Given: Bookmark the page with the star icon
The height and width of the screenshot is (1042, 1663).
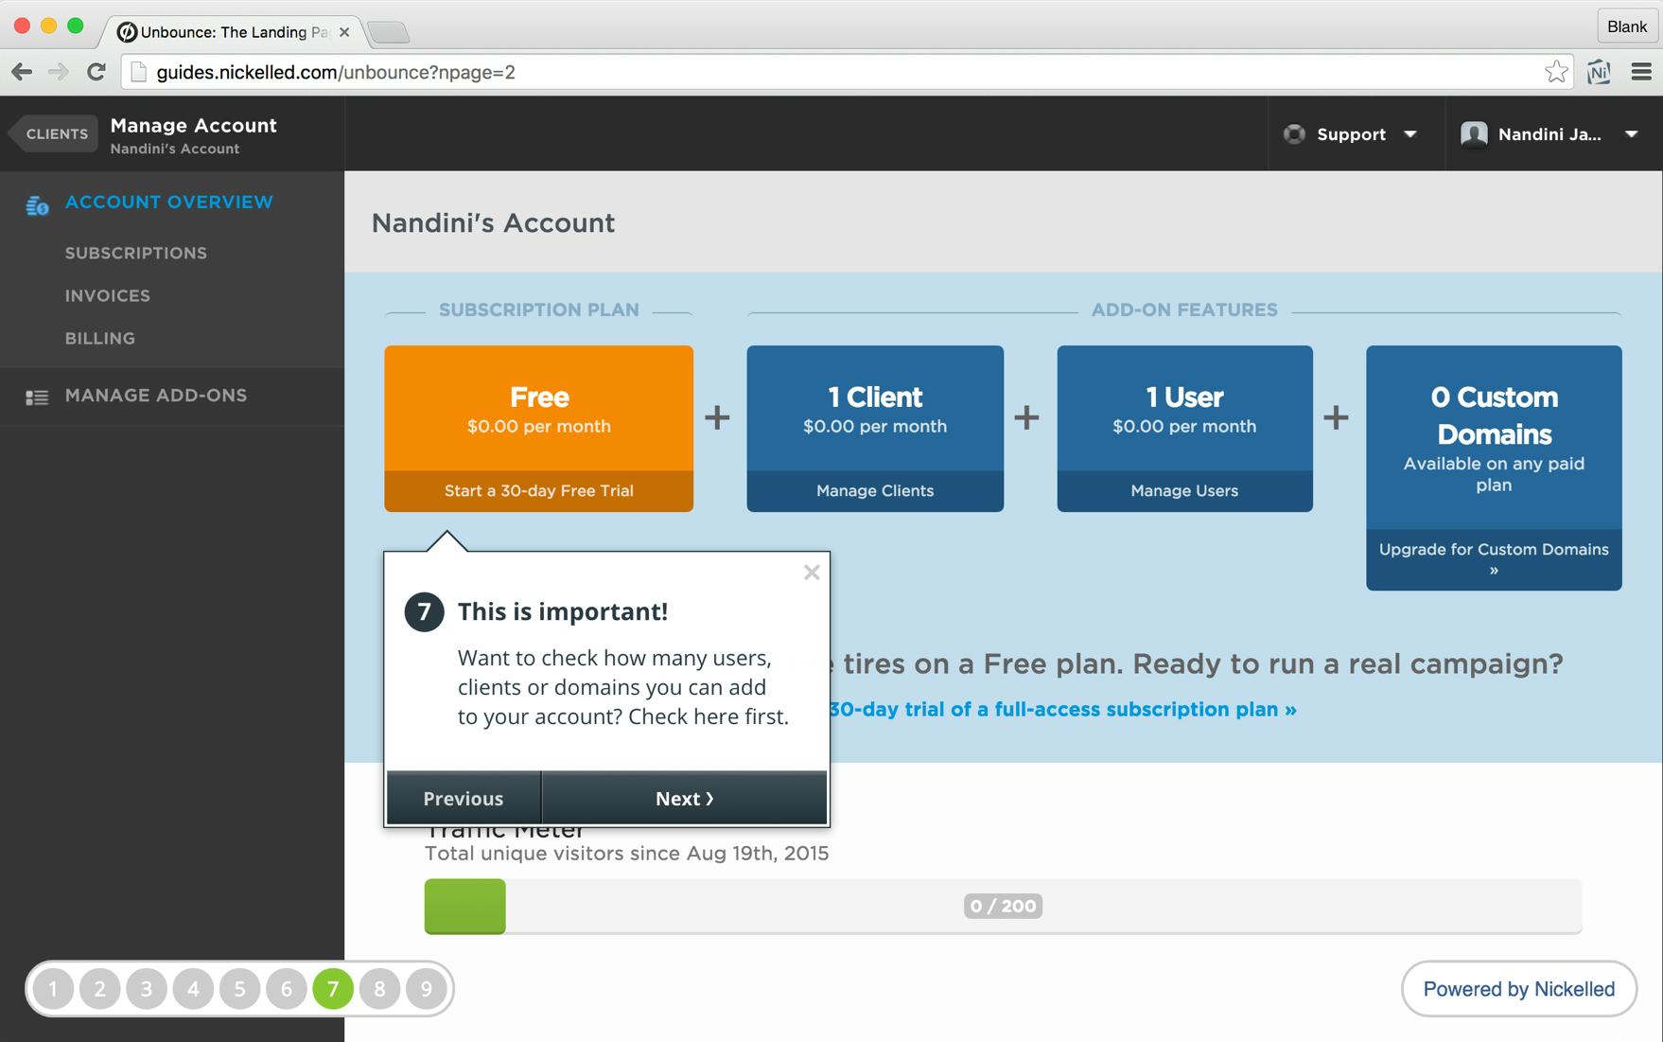Looking at the screenshot, I should pyautogui.click(x=1557, y=71).
